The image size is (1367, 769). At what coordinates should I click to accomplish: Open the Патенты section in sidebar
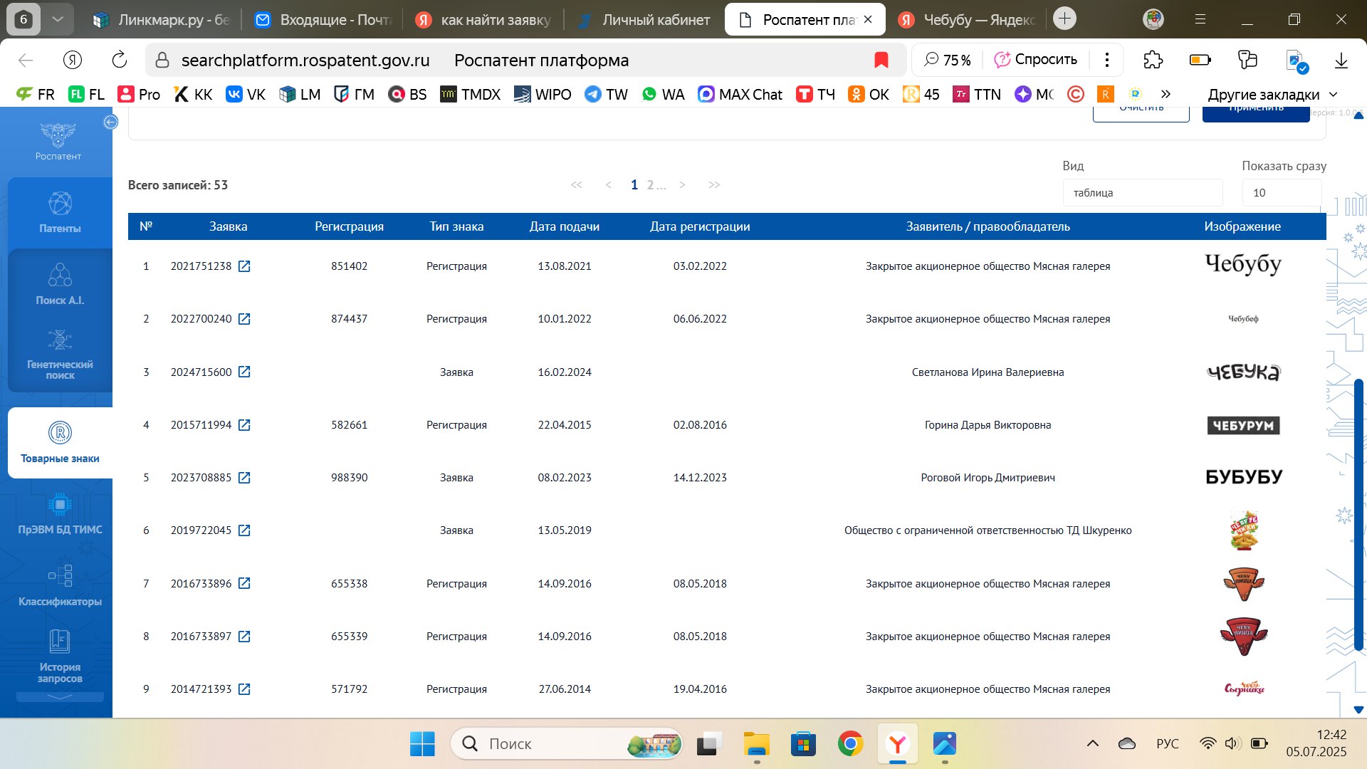(60, 212)
